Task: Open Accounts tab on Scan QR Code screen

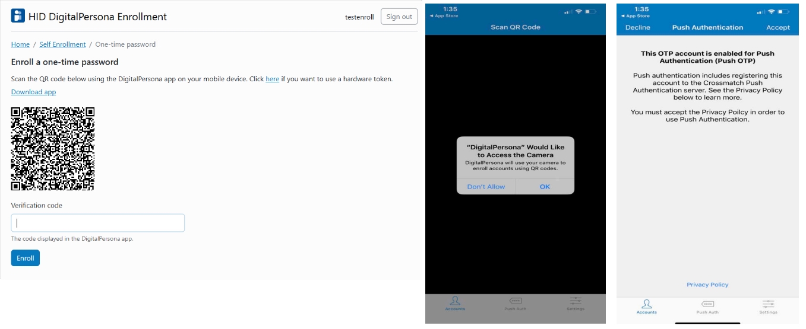Action: (x=455, y=303)
